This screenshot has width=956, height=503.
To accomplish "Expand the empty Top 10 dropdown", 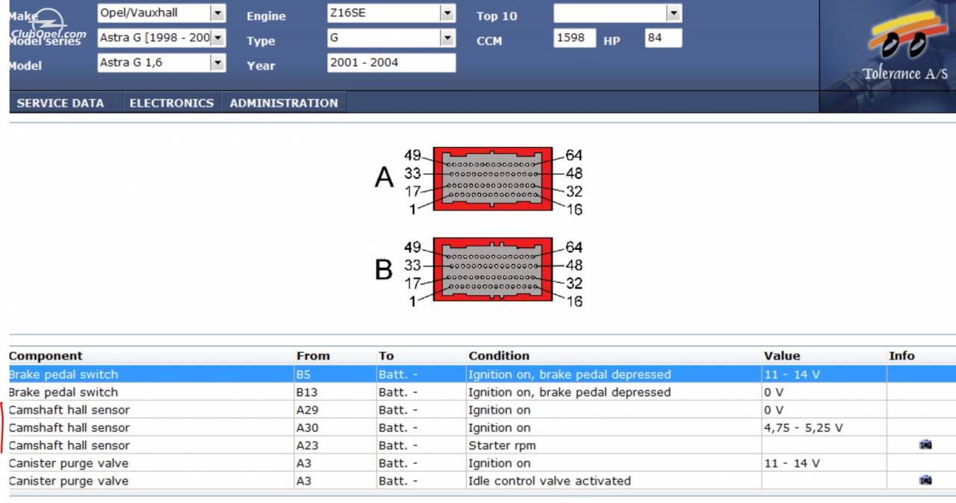I will [674, 13].
